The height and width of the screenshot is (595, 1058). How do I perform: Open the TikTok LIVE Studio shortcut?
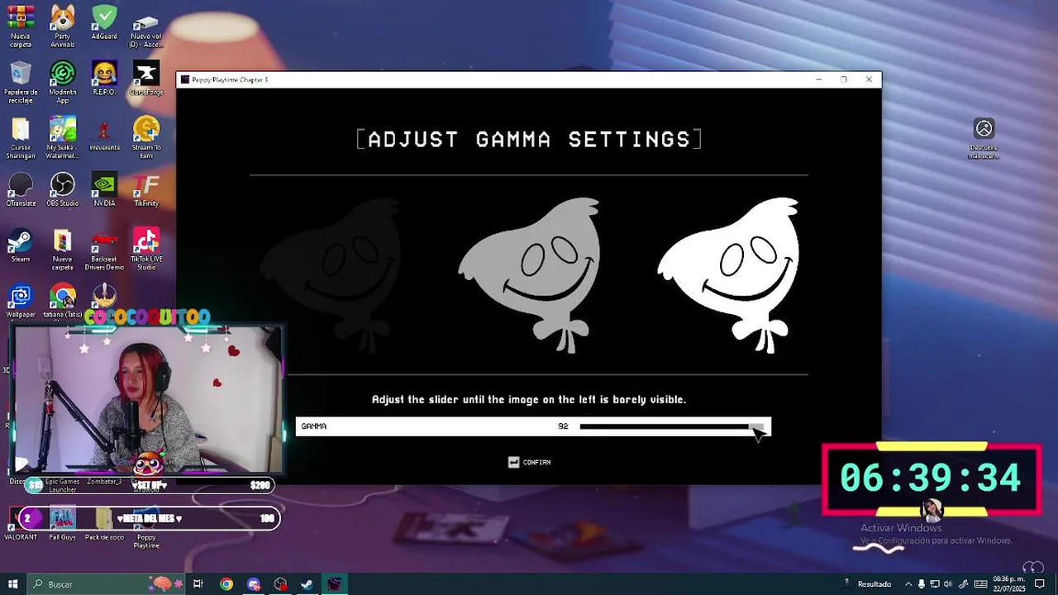click(146, 250)
